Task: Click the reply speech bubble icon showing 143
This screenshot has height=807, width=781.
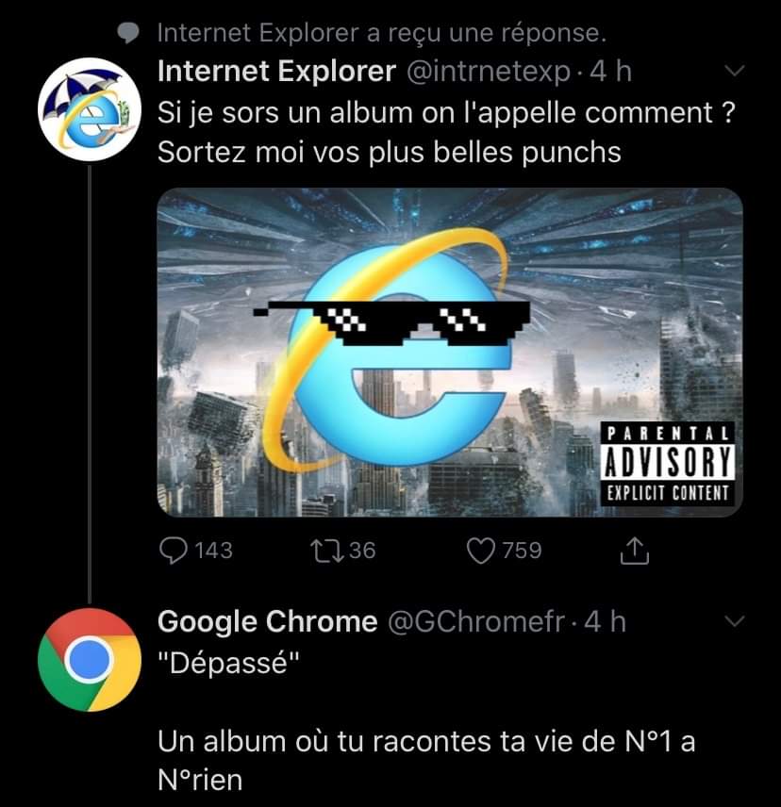Action: click(x=172, y=550)
